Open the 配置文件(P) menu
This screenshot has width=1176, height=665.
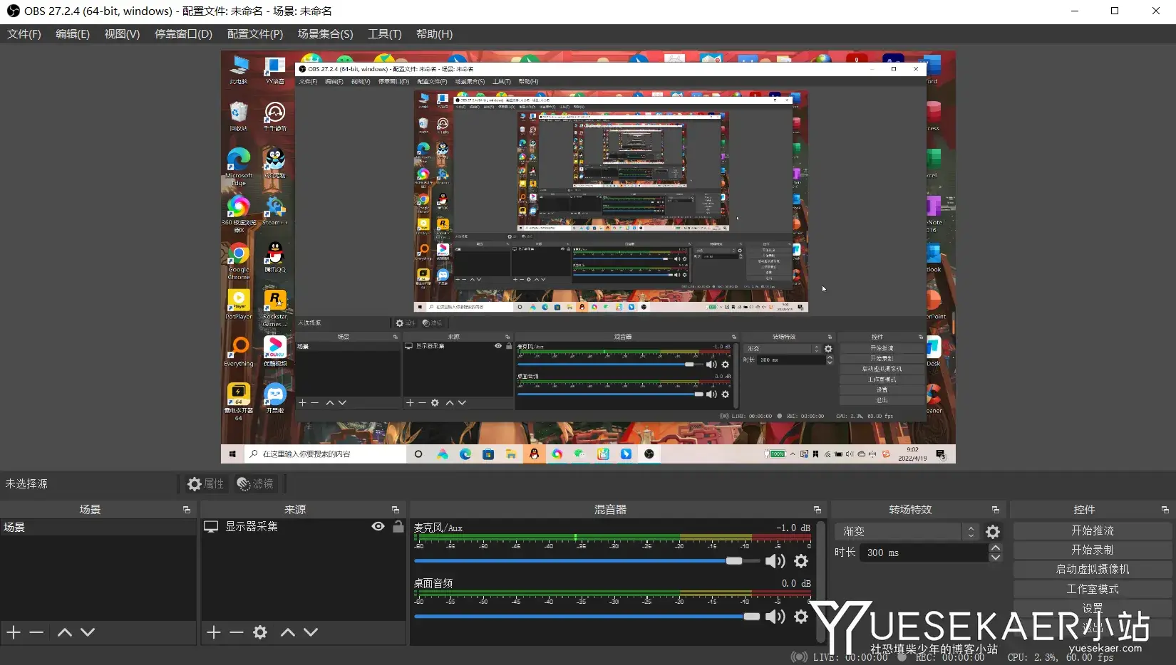(x=255, y=34)
